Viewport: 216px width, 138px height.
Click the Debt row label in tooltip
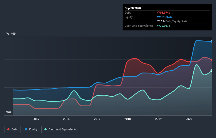128,13
